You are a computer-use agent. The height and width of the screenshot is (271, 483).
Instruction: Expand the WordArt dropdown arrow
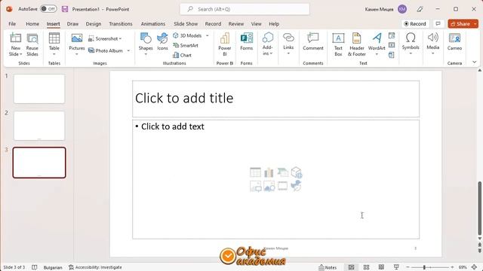(377, 54)
